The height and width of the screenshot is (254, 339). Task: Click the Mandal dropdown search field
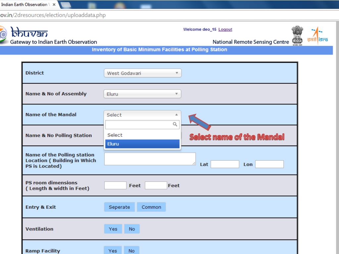tap(142, 125)
